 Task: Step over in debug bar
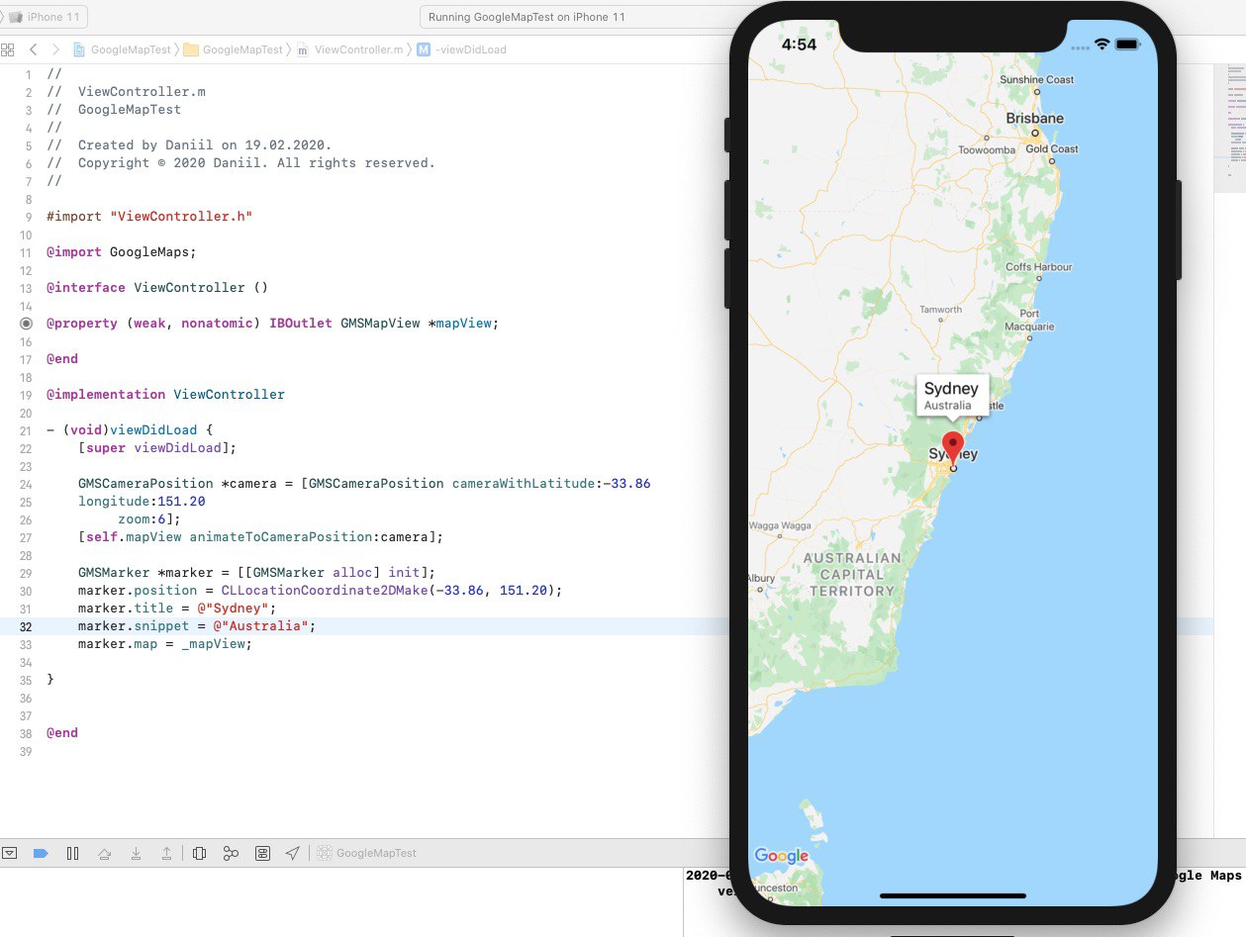[x=104, y=853]
